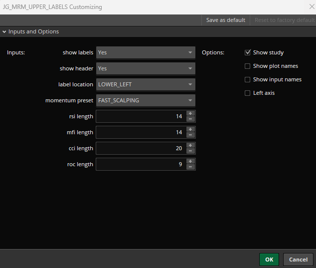Open the label location dropdown

(145, 84)
